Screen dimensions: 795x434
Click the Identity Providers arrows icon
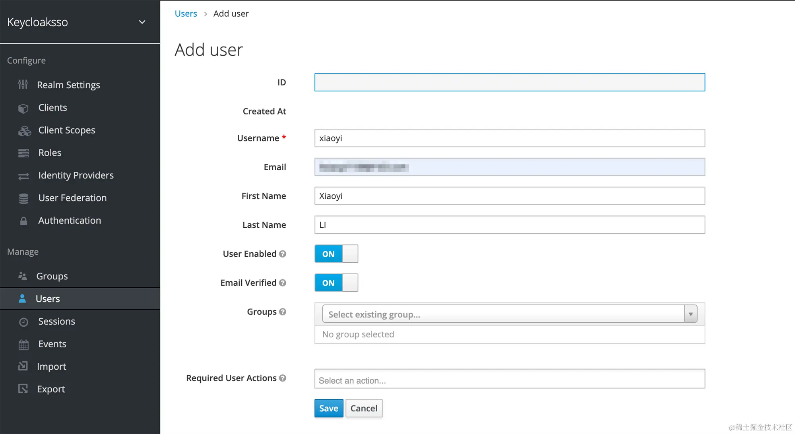(23, 176)
